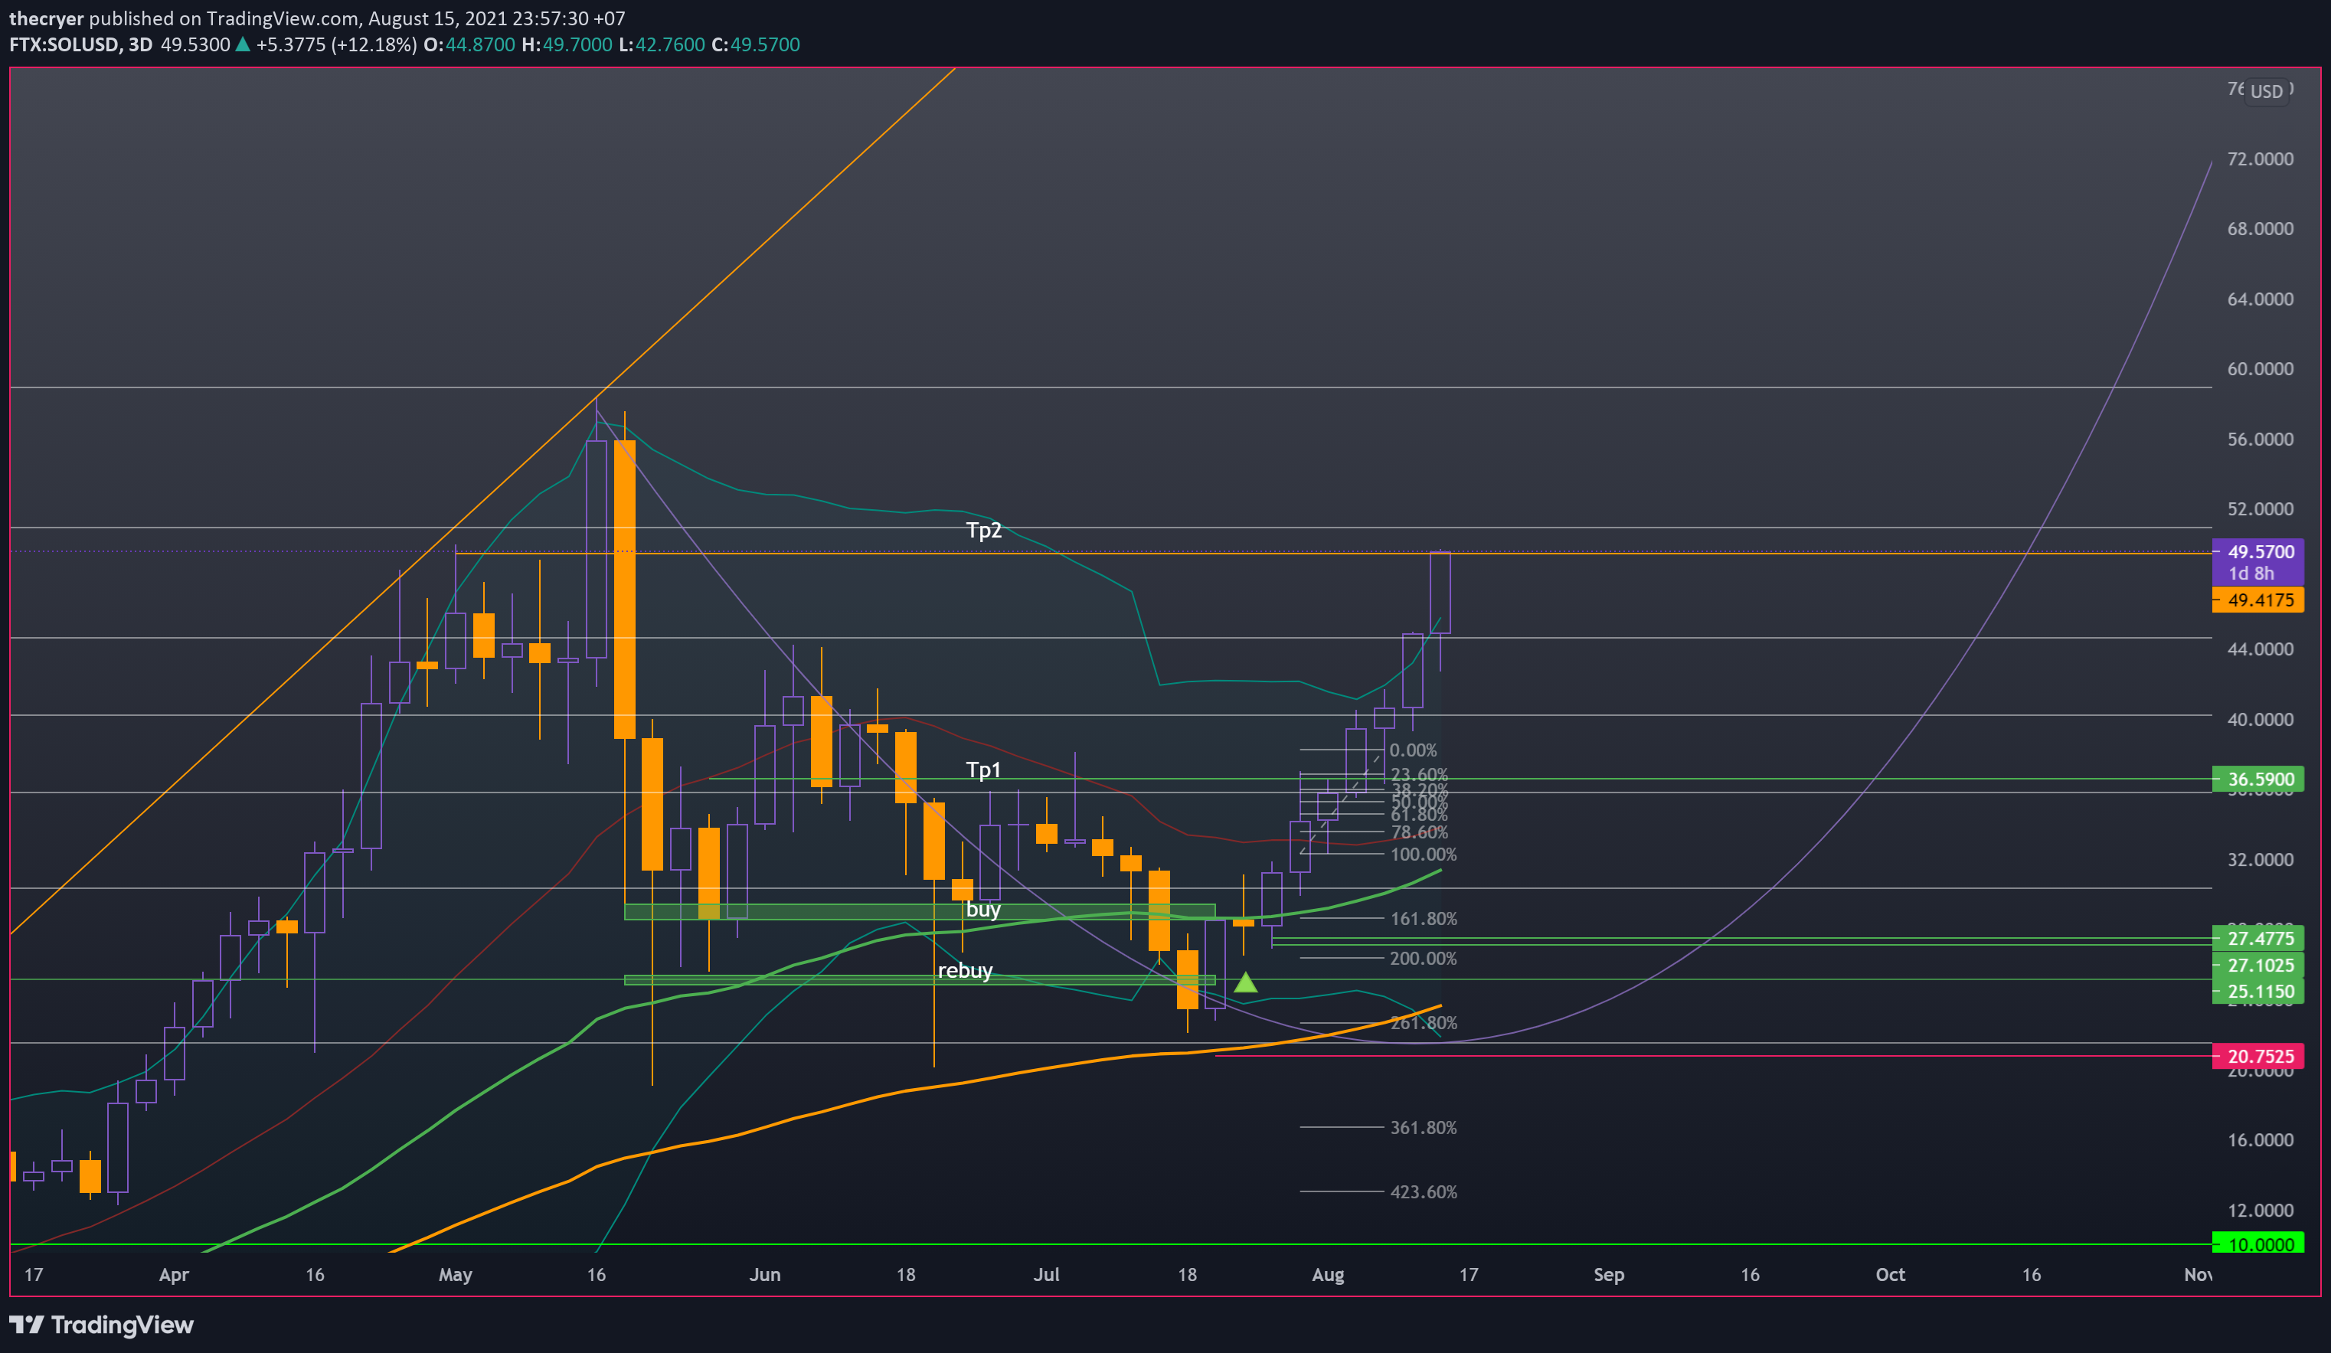The image size is (2331, 1353).
Task: Click 'thecryer' author name in header
Action: tap(46, 18)
